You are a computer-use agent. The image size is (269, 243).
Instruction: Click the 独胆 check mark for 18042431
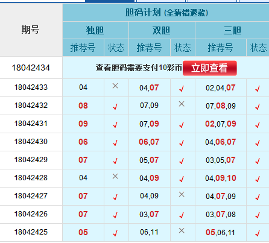click(115, 125)
